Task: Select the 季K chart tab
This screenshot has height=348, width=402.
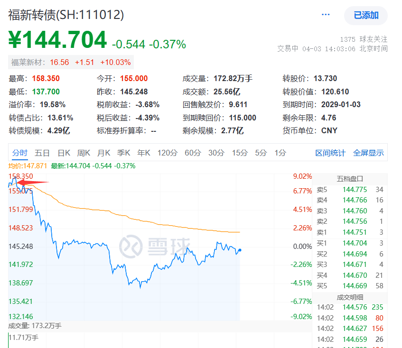Action: 123,153
